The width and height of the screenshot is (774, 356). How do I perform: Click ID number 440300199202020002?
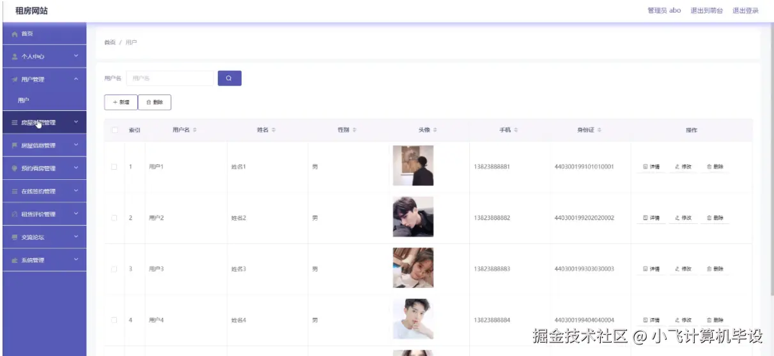pos(584,218)
